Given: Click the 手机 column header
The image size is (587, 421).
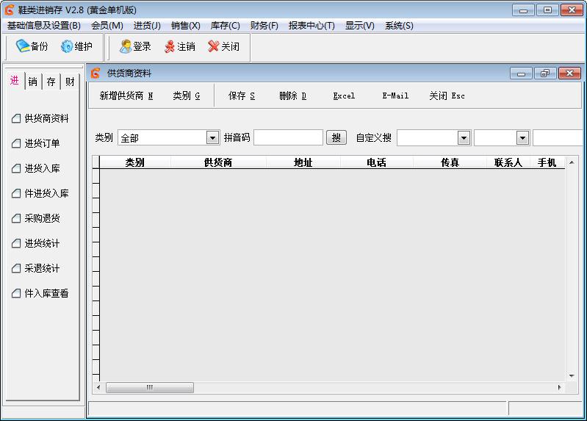Looking at the screenshot, I should click(x=547, y=162).
